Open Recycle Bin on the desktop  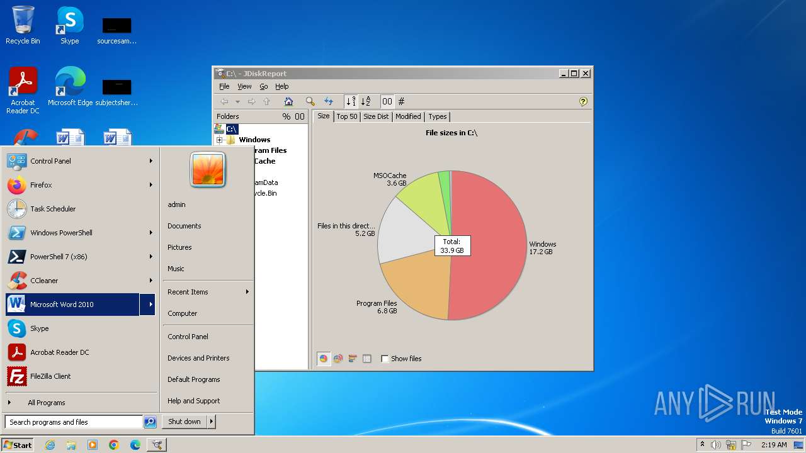click(x=23, y=25)
